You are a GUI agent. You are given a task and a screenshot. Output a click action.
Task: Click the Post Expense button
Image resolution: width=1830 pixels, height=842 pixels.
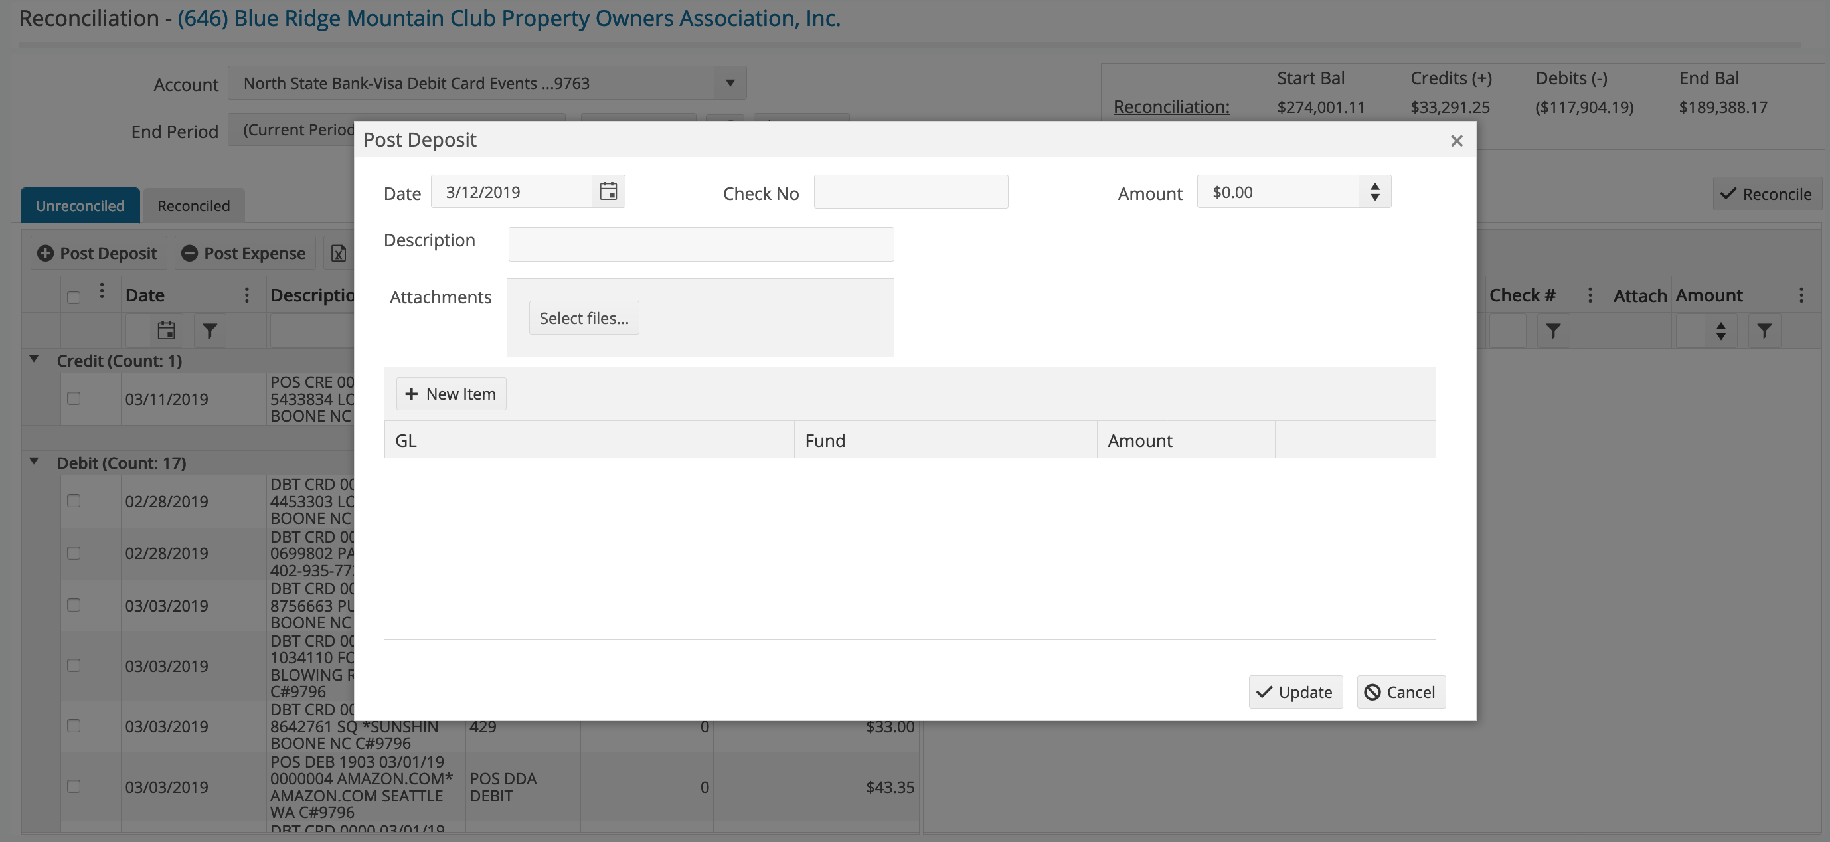pyautogui.click(x=244, y=253)
